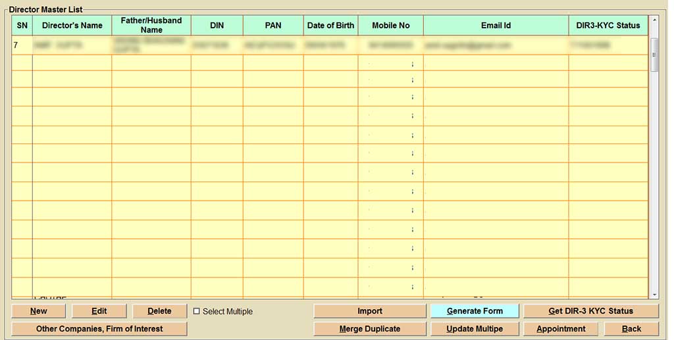Click the Director's Name column header
Viewport: 674px width, 340px height.
72,26
